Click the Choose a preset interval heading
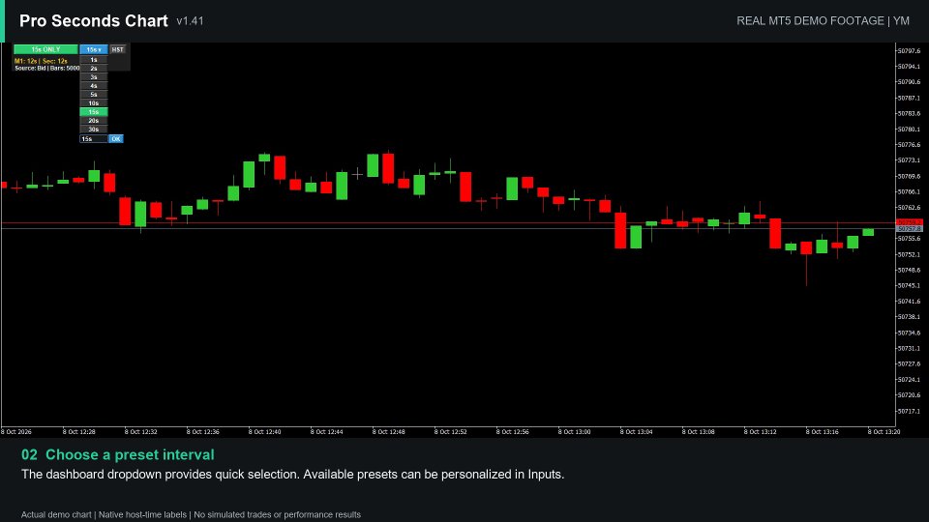The height and width of the screenshot is (522, 929). pyautogui.click(x=130, y=454)
